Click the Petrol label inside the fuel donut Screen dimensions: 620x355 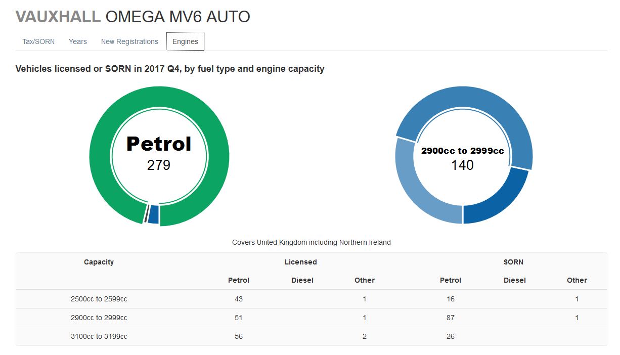[x=159, y=144]
